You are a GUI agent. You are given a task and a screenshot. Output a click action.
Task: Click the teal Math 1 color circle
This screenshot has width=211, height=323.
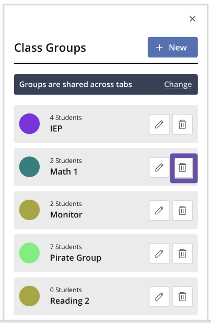pyautogui.click(x=29, y=167)
